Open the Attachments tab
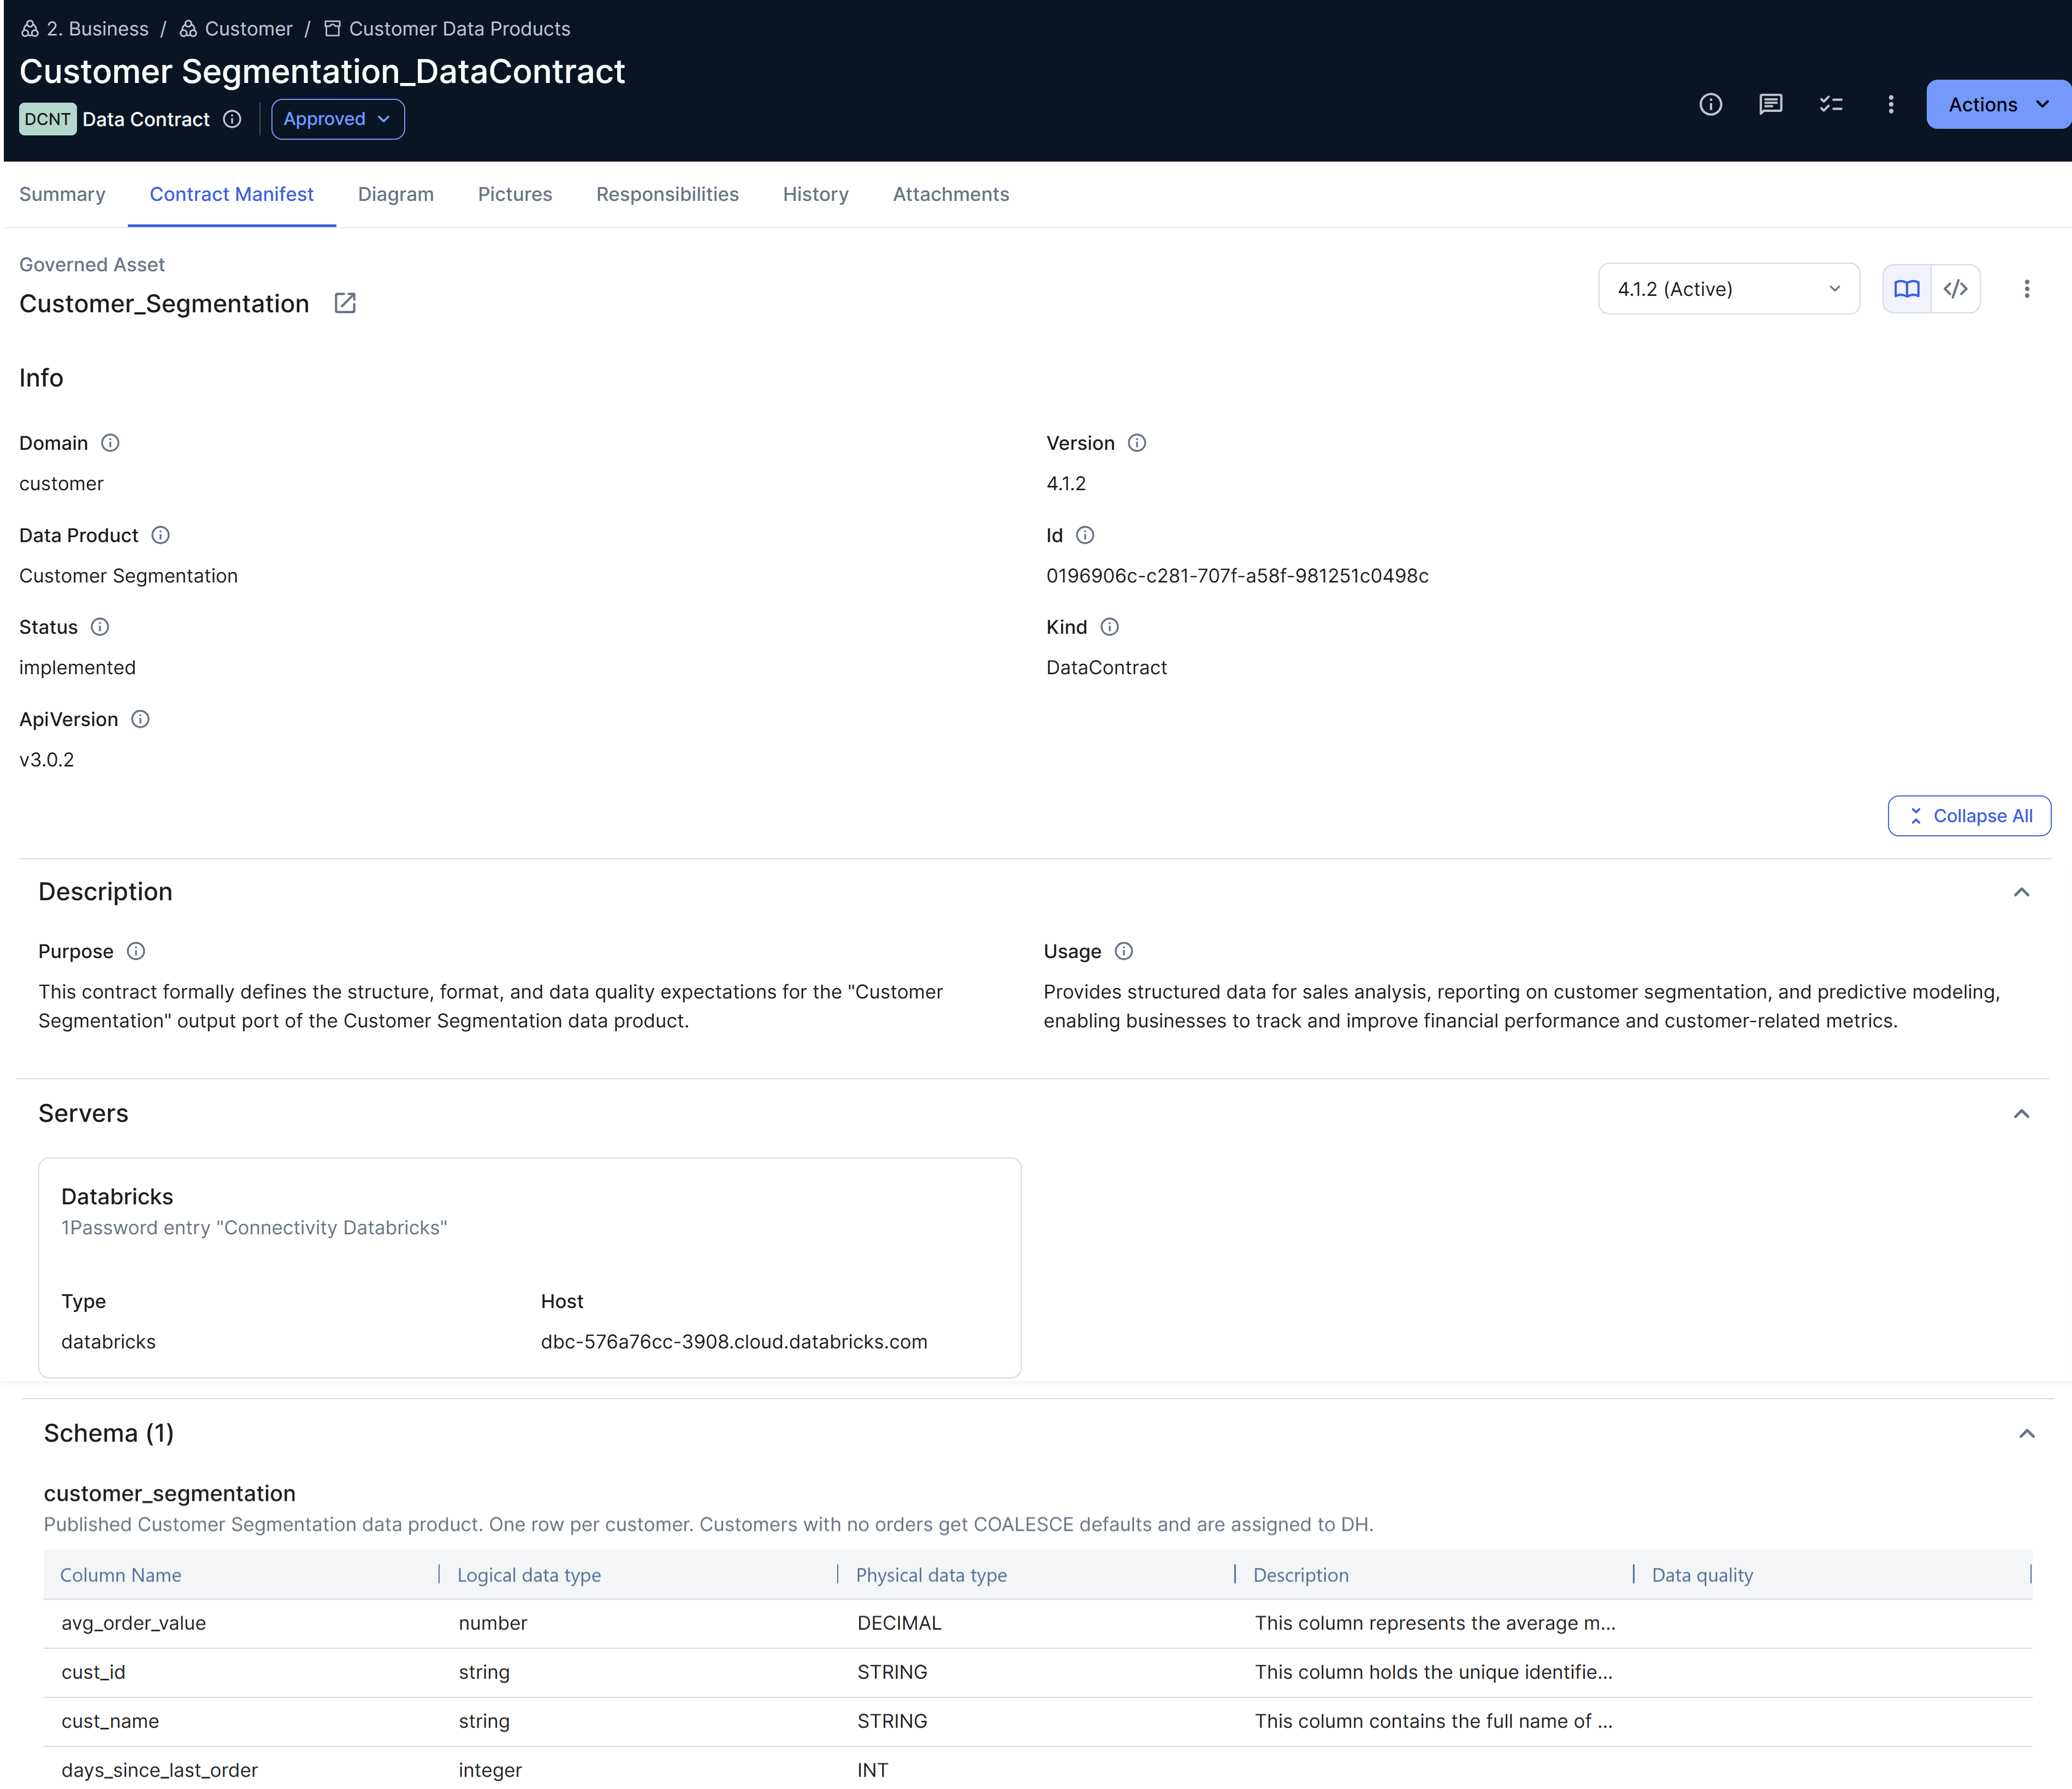The width and height of the screenshot is (2072, 1789). (x=951, y=194)
